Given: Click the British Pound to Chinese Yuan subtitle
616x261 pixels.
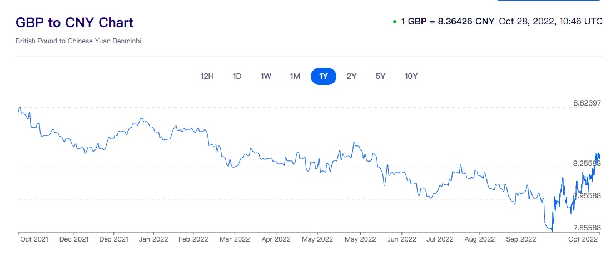Looking at the screenshot, I should pos(78,41).
